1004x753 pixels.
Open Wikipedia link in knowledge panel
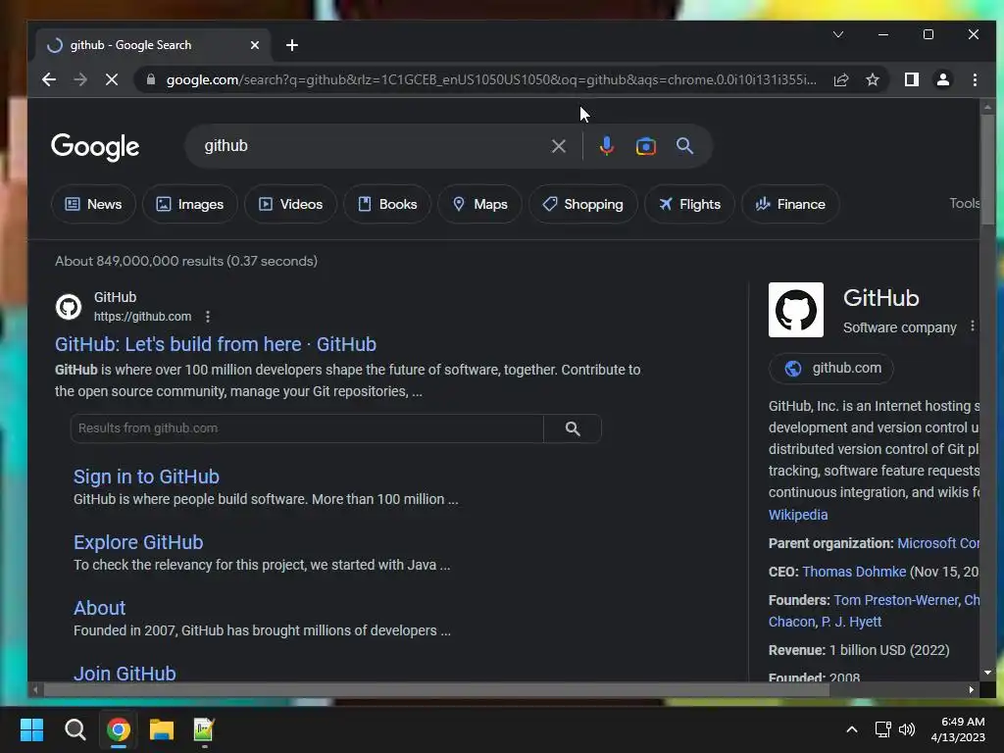click(x=798, y=515)
